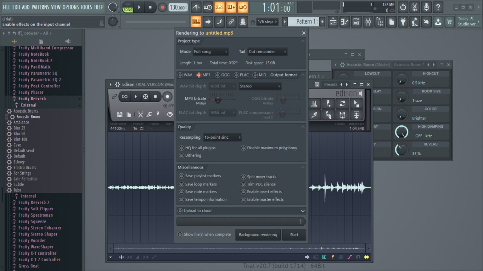Open the FILE menu

pos(6,7)
